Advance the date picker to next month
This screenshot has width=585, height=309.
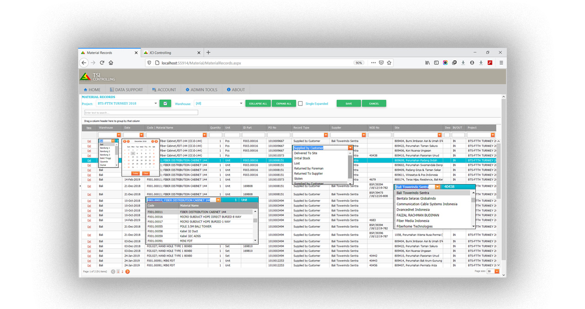(x=153, y=141)
